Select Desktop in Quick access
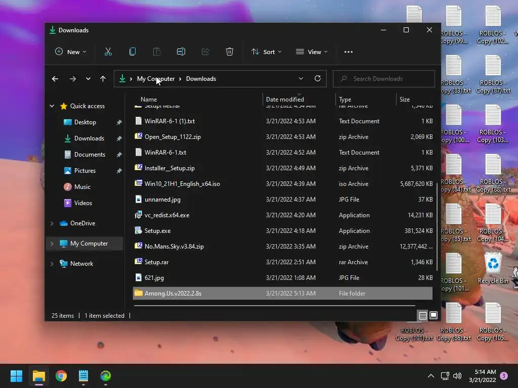 coord(85,122)
